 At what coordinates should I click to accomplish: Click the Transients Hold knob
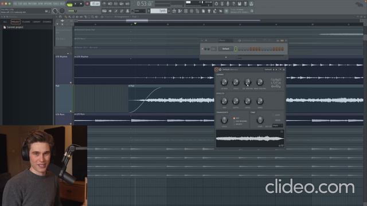pyautogui.click(x=224, y=120)
